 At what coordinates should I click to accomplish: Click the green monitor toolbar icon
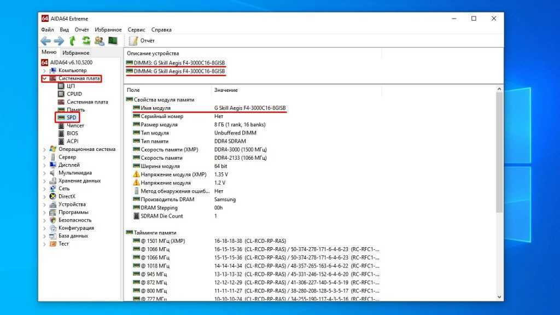tap(113, 41)
